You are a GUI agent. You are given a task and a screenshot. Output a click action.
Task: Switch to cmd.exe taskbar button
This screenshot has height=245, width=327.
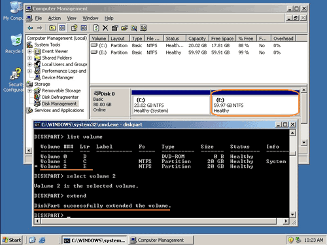click(x=94, y=240)
